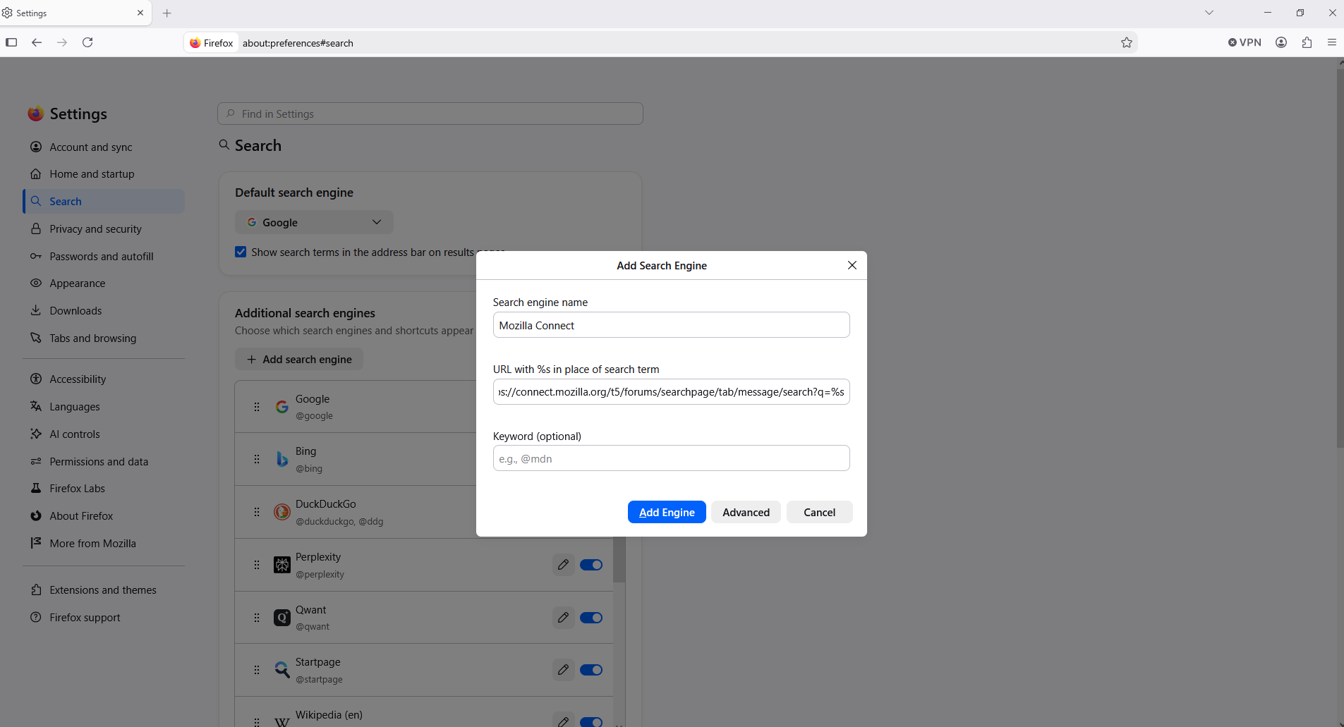Focus the URL with %s field

pos(671,391)
